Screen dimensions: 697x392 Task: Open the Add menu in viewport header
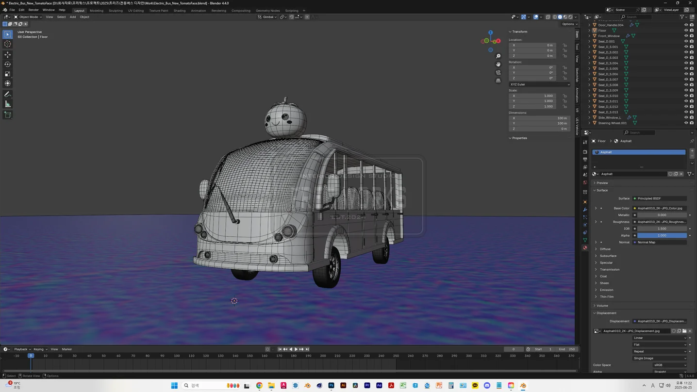(x=73, y=17)
